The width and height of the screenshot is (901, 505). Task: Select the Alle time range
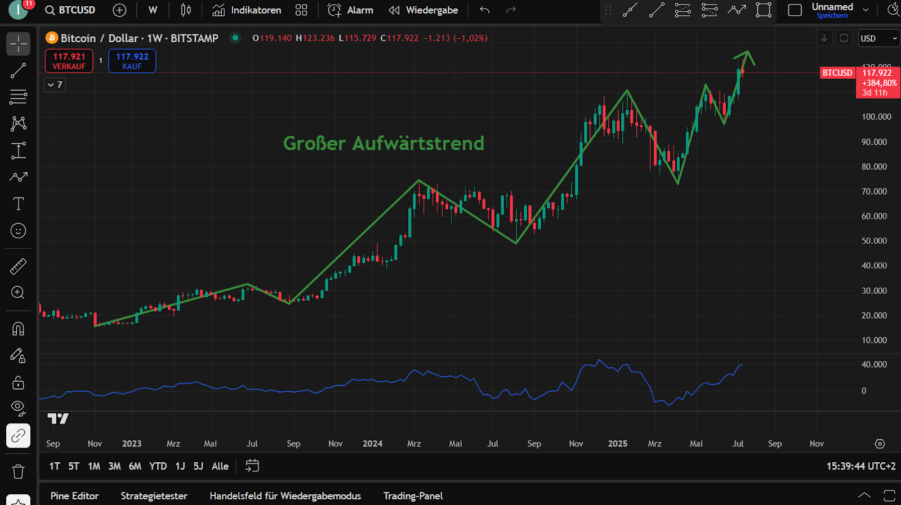point(220,466)
